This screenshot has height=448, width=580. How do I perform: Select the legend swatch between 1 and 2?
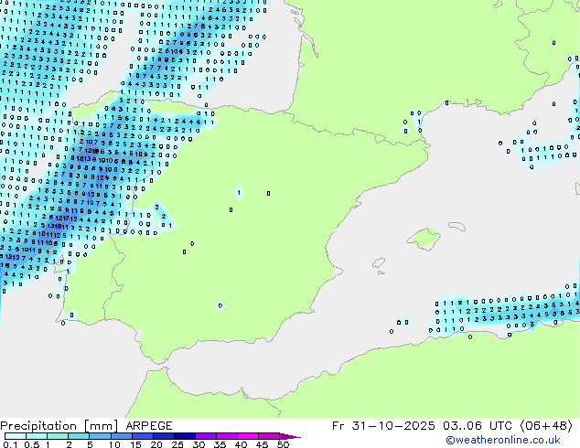tap(59, 437)
